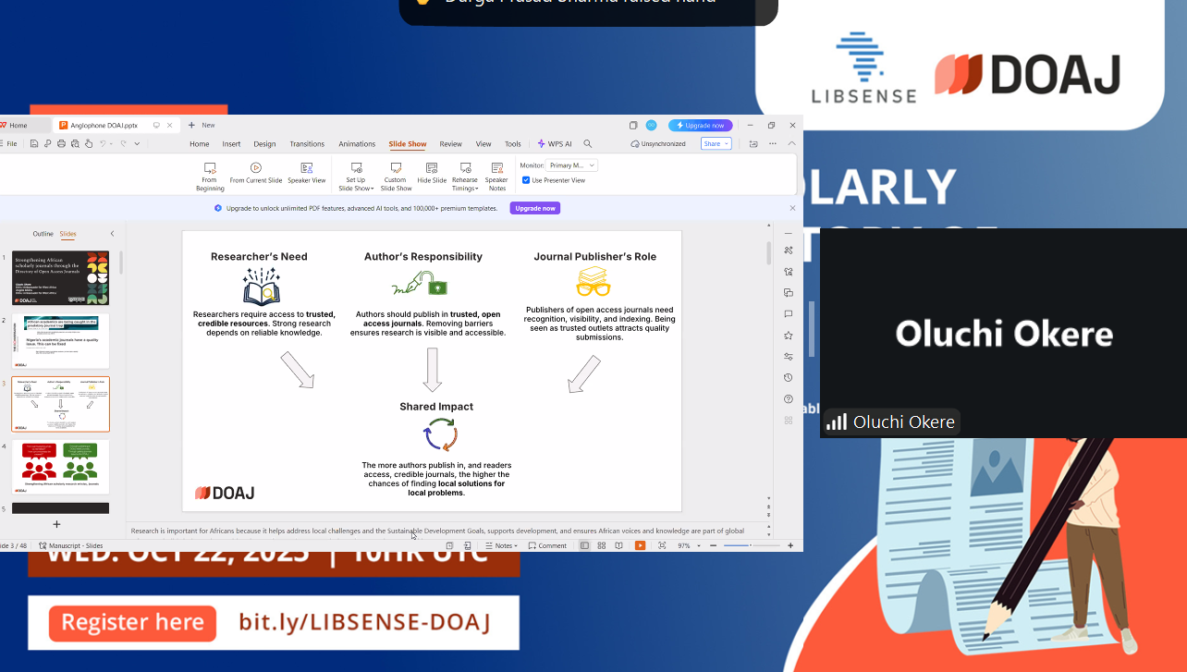This screenshot has height=672, width=1187.
Task: Switch to Slide Sorter grid view
Action: pos(602,546)
